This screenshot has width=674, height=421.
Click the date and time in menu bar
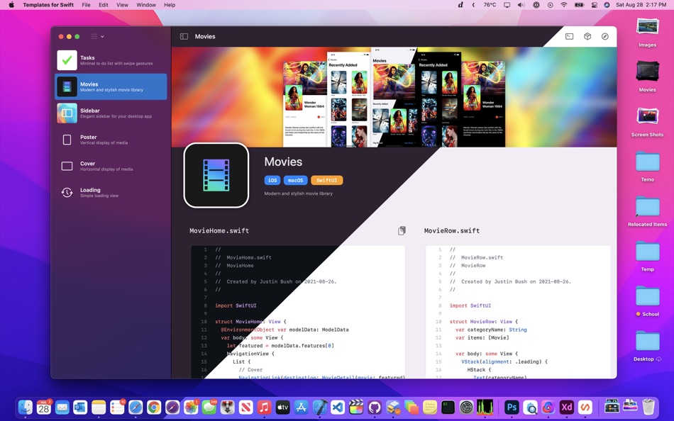pyautogui.click(x=641, y=5)
